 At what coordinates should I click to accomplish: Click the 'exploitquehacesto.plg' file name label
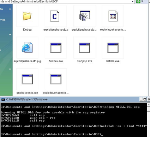tap(27, 61)
